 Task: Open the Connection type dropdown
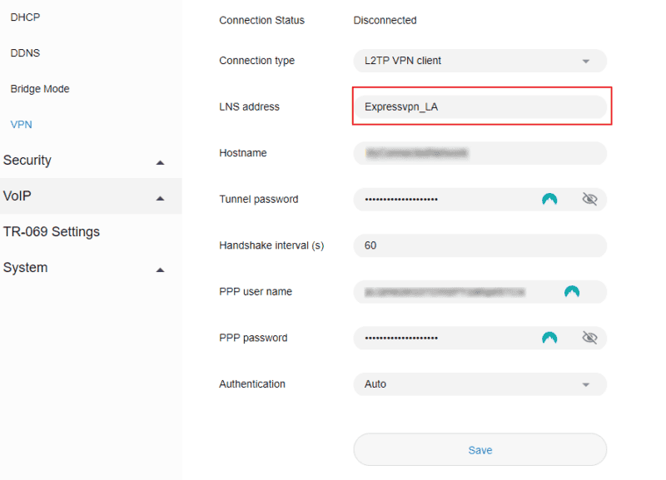(x=480, y=61)
